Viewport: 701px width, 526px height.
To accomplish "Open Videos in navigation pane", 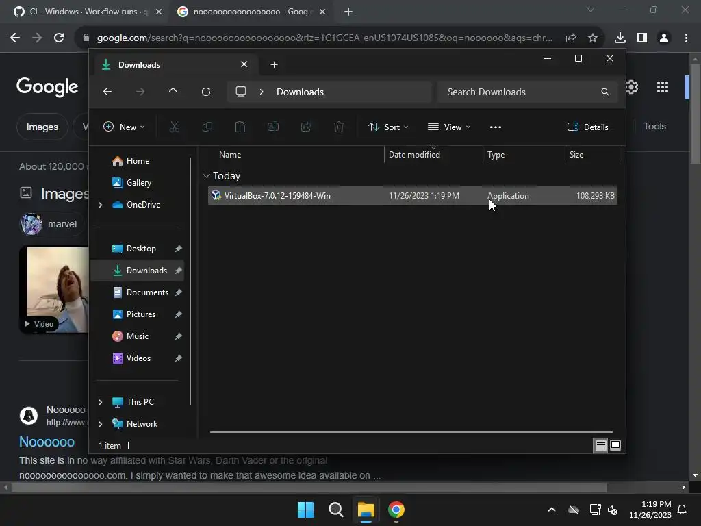I will (x=138, y=358).
